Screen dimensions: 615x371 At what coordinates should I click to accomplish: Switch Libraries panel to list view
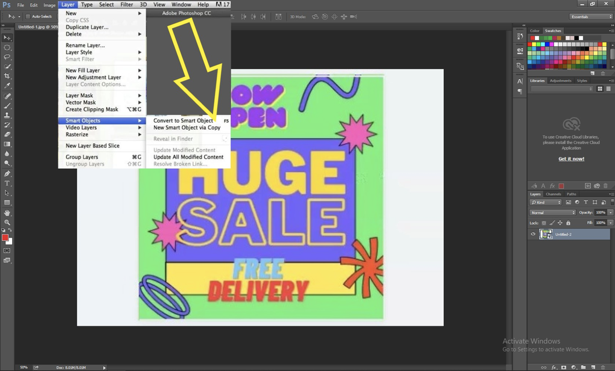tap(608, 89)
